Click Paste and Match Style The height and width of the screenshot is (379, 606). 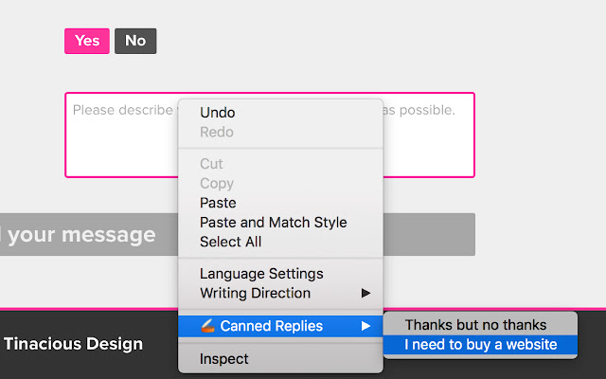point(273,223)
